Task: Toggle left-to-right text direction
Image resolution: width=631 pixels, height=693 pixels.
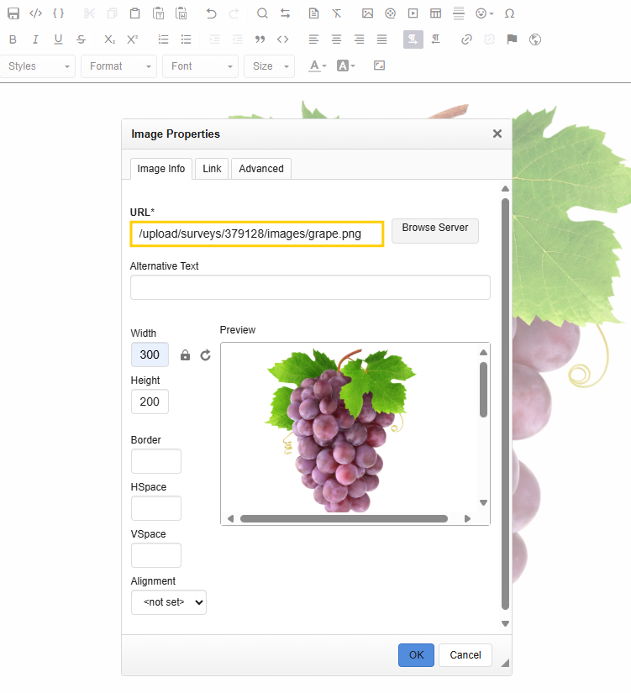Action: click(x=413, y=39)
